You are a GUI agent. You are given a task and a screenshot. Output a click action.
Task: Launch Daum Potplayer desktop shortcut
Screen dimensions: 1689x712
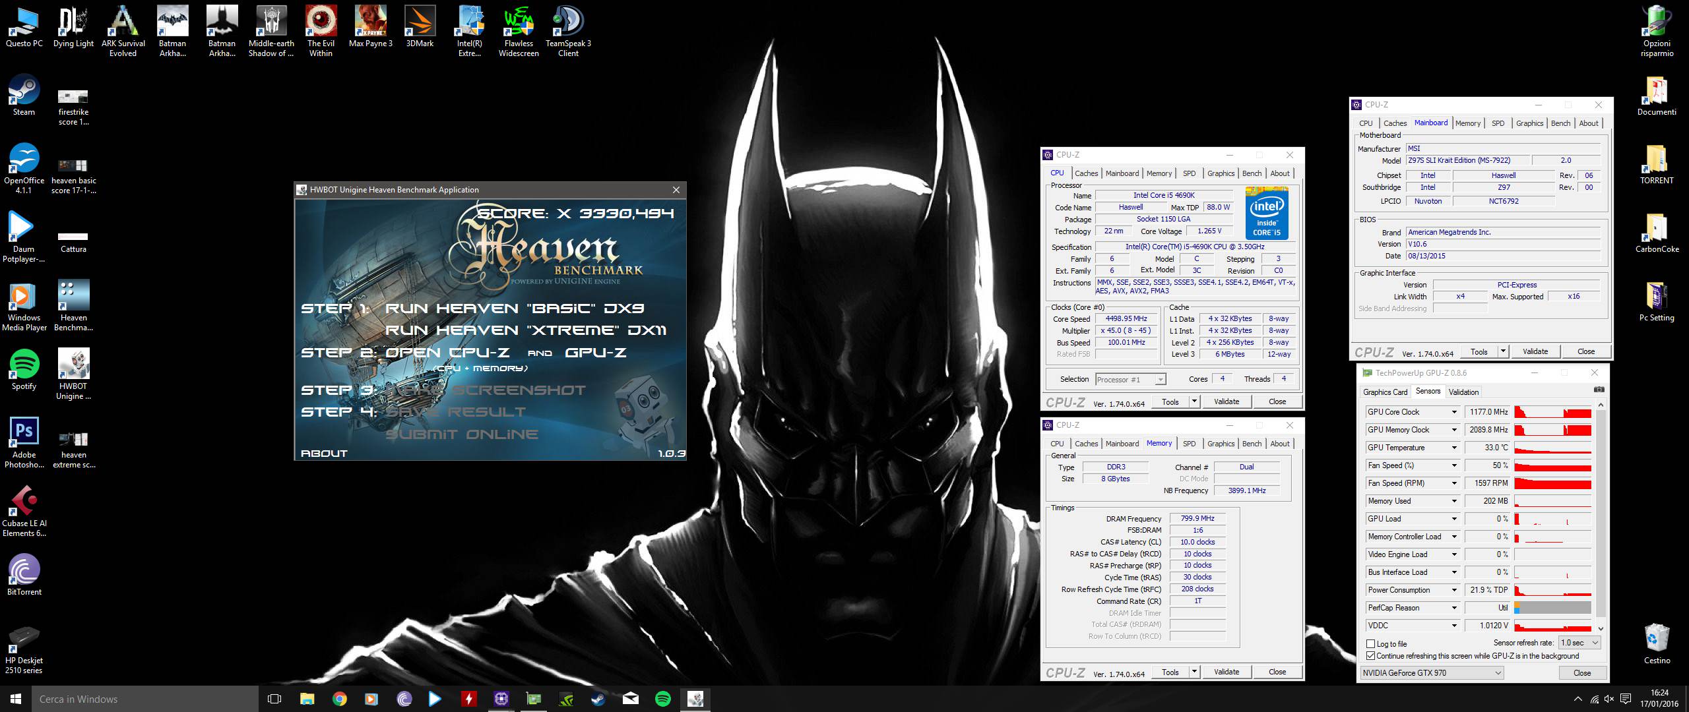24,237
